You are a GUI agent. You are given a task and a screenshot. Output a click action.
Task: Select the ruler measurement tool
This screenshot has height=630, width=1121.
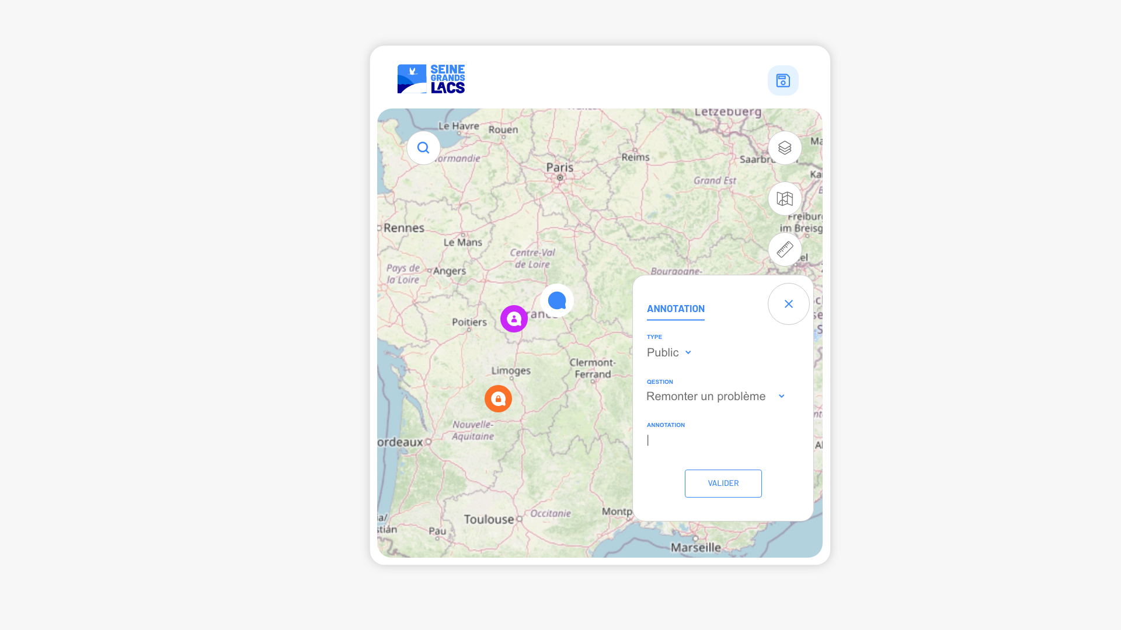[785, 250]
